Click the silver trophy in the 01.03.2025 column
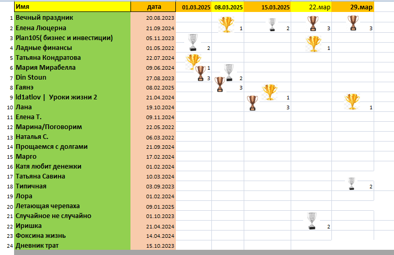The height and width of the screenshot is (255, 394). (x=193, y=42)
